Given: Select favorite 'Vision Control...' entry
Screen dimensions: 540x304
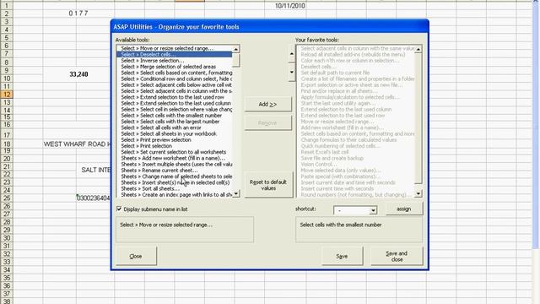Looking at the screenshot, I should [x=356, y=164].
